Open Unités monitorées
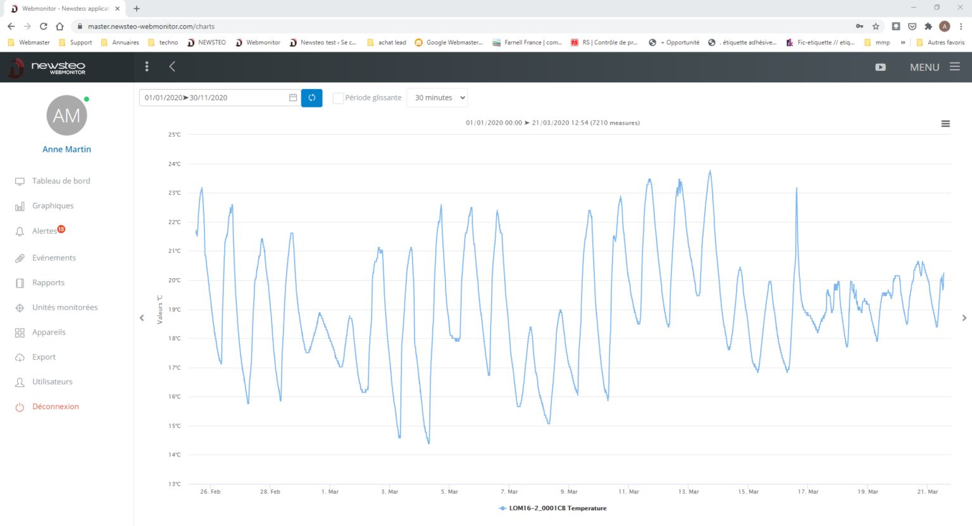Viewport: 972px width, 526px height. click(x=65, y=307)
